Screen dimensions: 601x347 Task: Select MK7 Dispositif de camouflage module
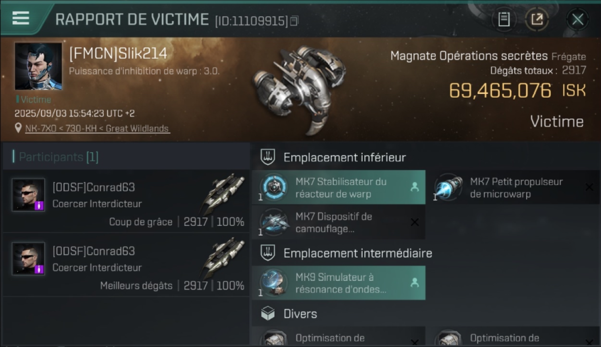[338, 223]
